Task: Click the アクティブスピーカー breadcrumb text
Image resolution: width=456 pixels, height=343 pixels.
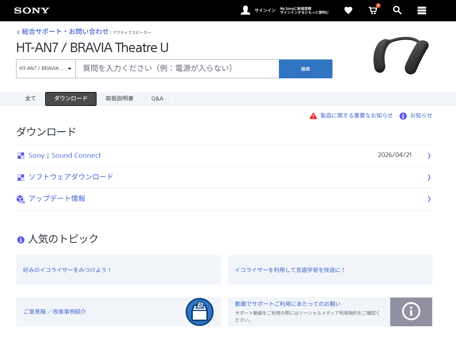Action: 132,33
